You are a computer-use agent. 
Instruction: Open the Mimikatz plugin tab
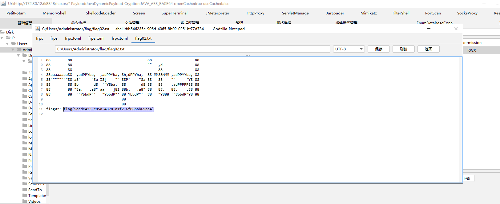[369, 13]
